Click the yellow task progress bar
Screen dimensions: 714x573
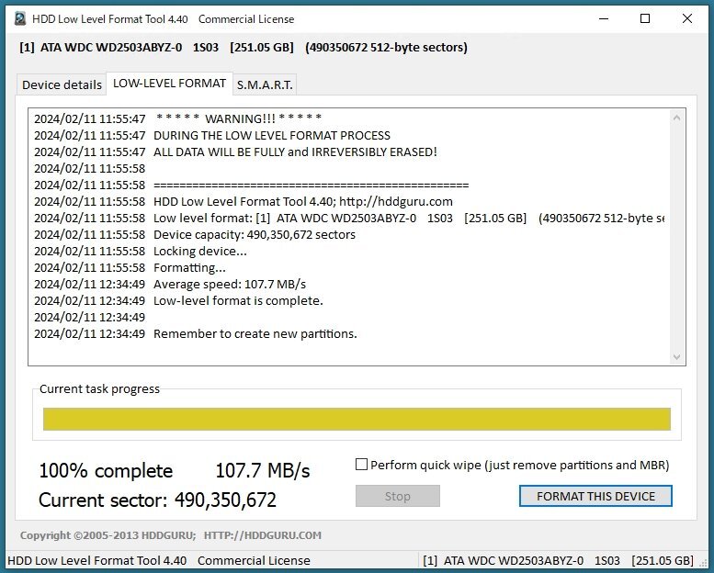click(357, 420)
